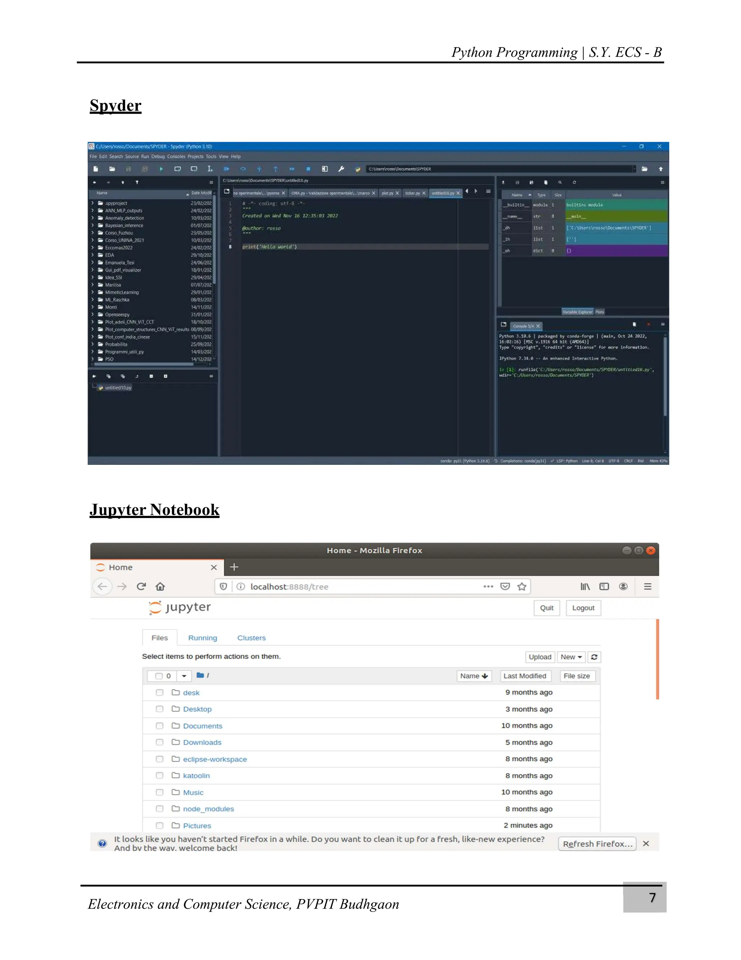Viewport: 741px width, 960px height.
Task: Click the Step into debug icon
Action: pyautogui.click(x=259, y=169)
